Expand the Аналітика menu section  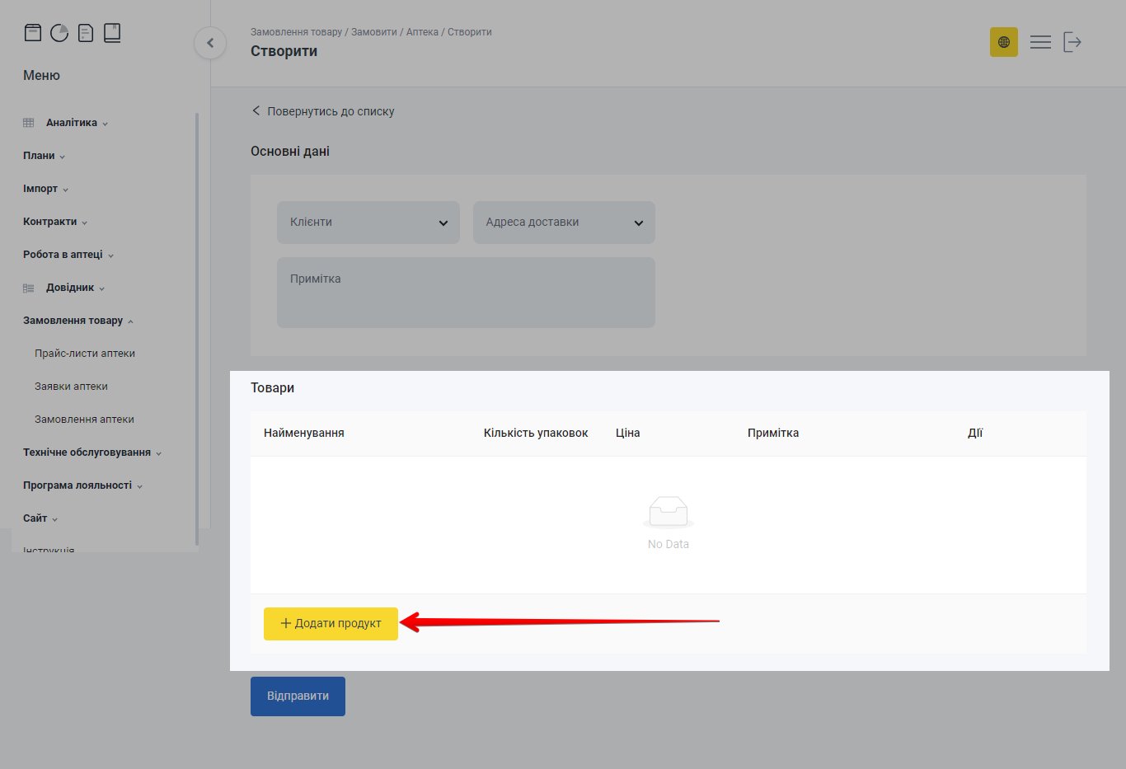point(72,123)
